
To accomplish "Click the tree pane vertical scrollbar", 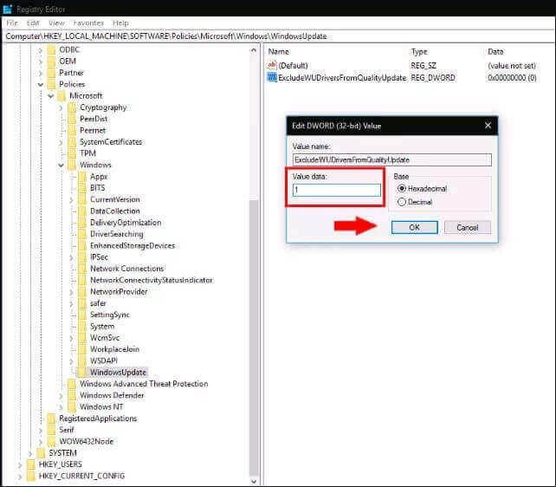I will click(x=254, y=260).
